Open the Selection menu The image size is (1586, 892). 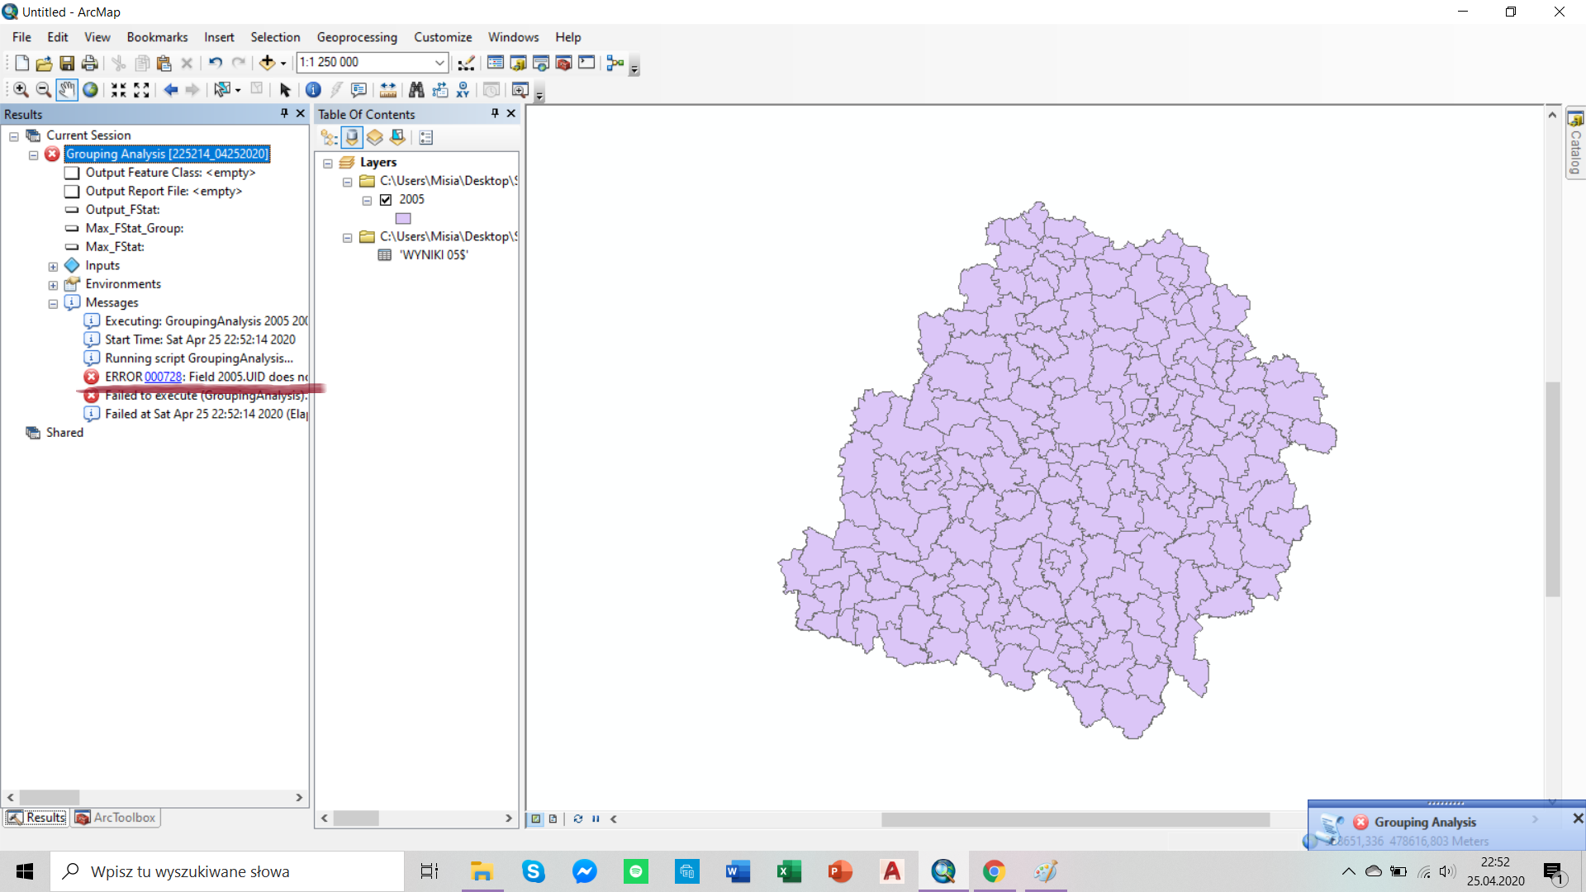[274, 36]
